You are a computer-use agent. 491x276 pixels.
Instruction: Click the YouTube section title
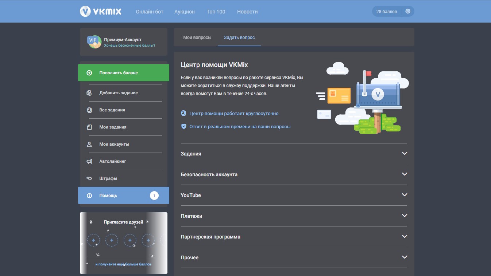191,195
